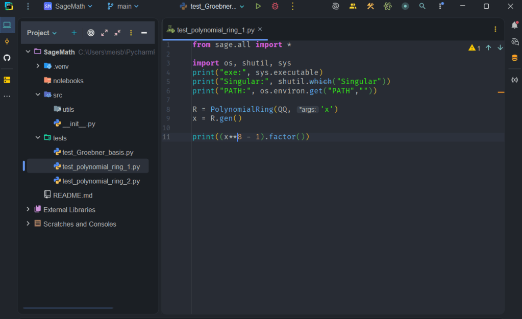
Task: Locate opened file with the target icon
Action: point(91,33)
